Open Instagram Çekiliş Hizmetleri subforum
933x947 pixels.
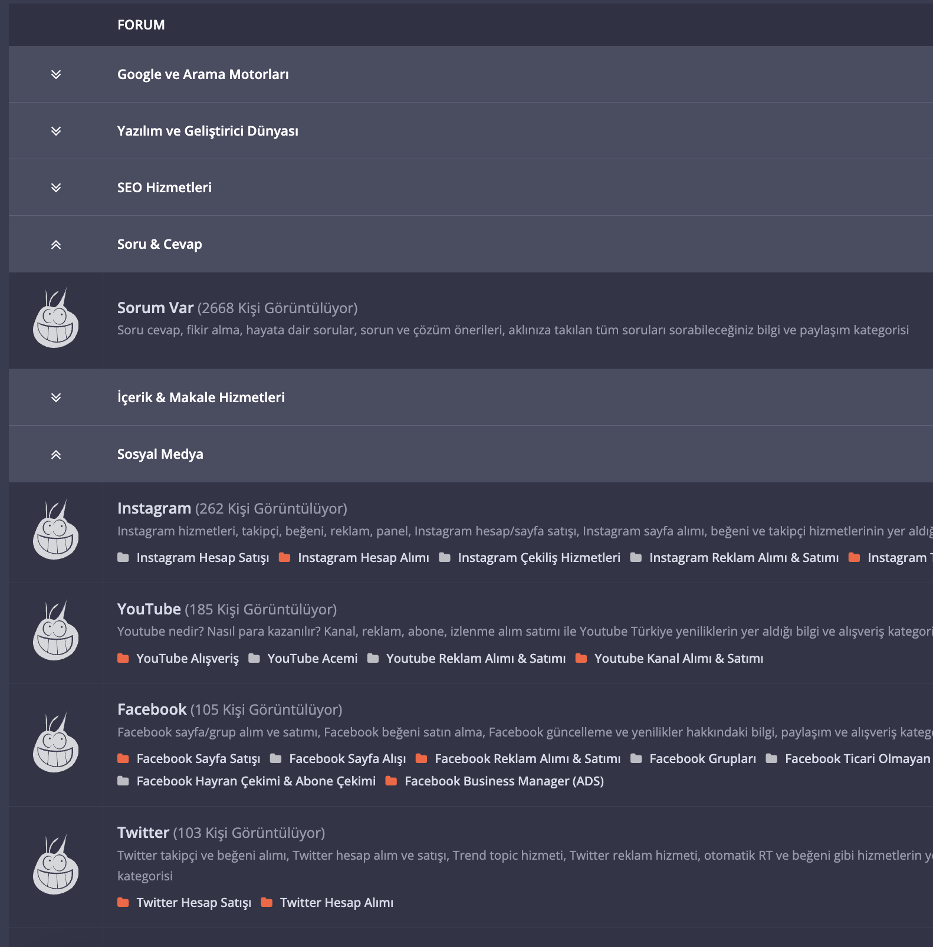tap(539, 557)
